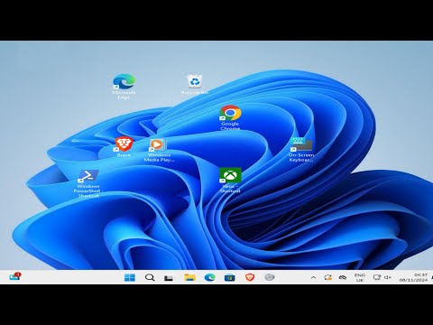Select the Xbox shortcut on desktop

click(230, 180)
